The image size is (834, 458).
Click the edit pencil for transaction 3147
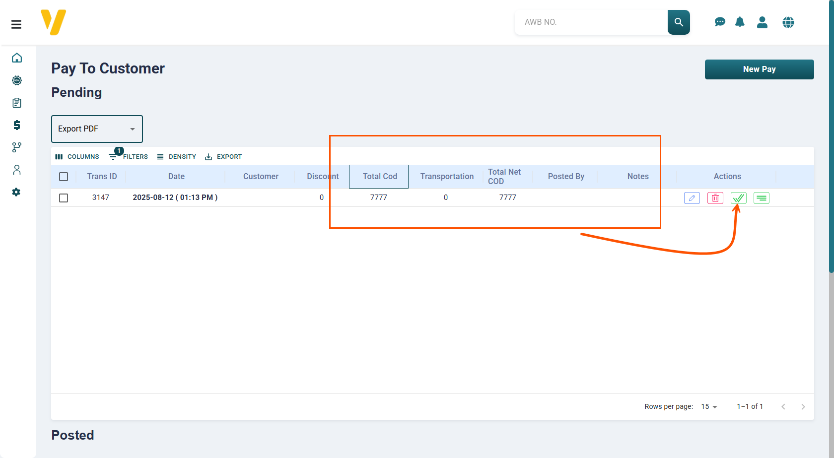coord(692,198)
